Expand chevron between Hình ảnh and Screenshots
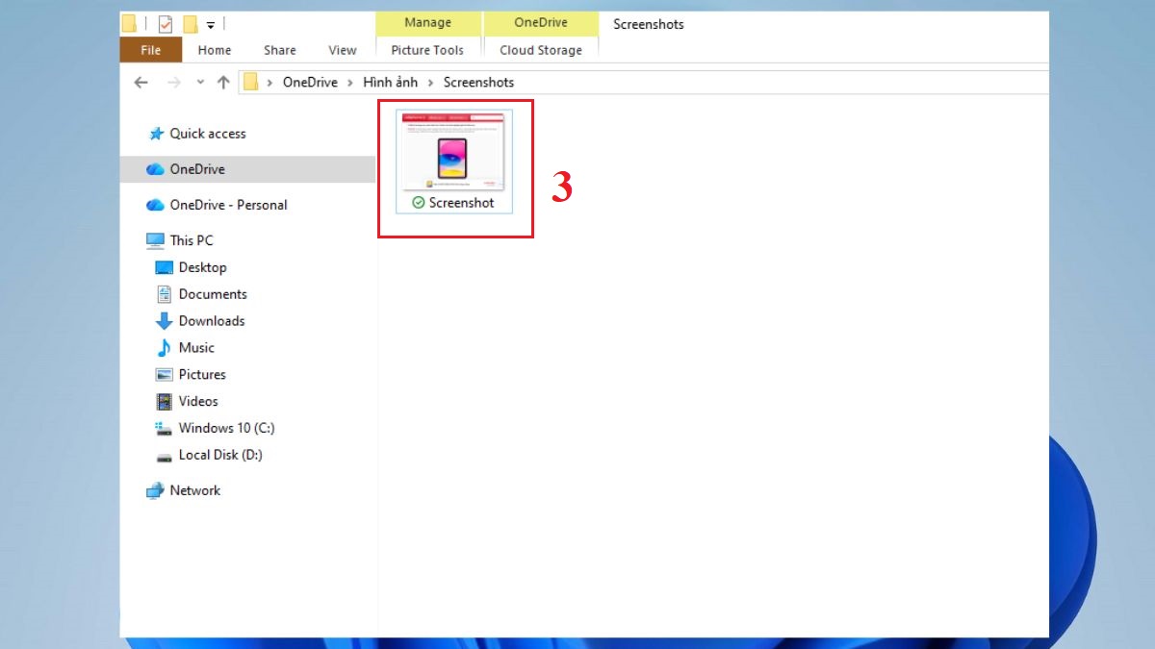This screenshot has width=1155, height=649. pos(431,83)
